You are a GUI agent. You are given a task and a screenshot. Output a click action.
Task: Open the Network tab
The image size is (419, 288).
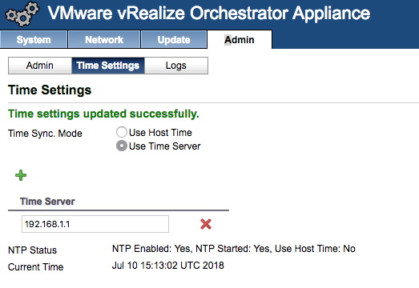tap(104, 39)
